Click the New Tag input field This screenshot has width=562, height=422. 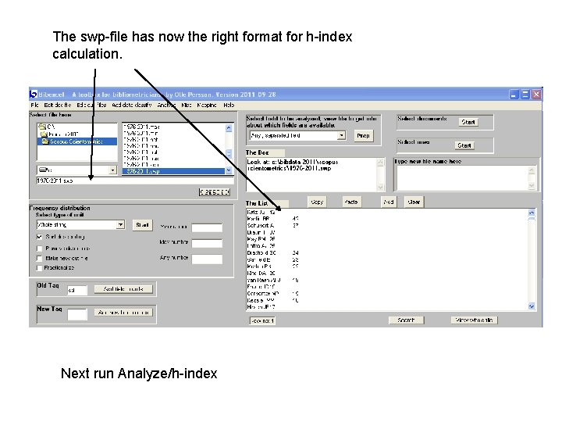(x=77, y=314)
